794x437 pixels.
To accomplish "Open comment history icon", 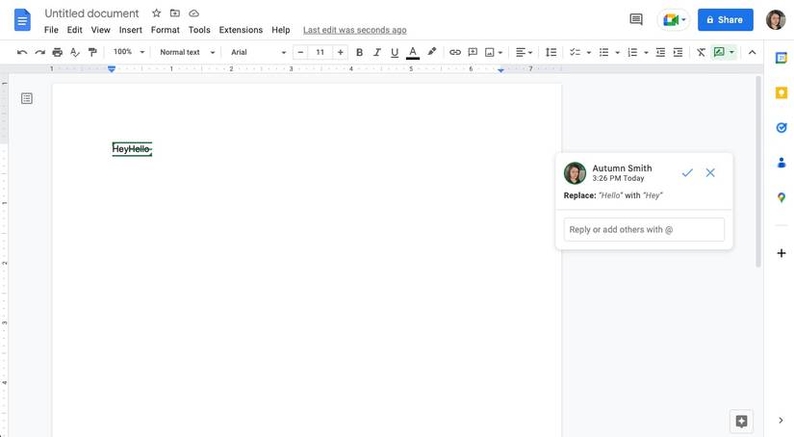I will coord(636,20).
